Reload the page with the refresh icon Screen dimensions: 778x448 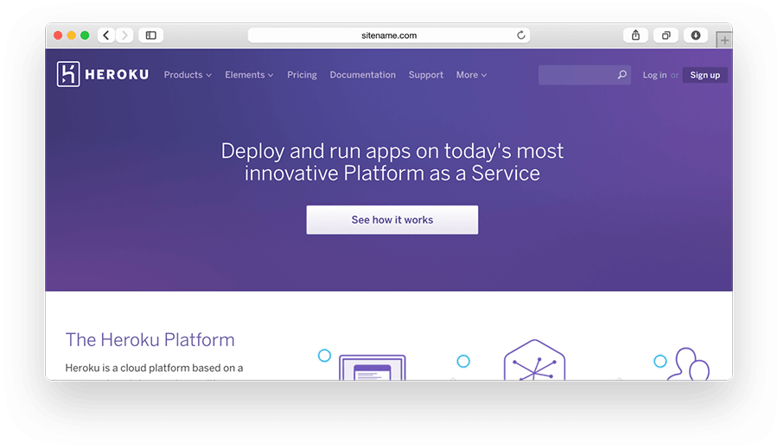click(521, 35)
